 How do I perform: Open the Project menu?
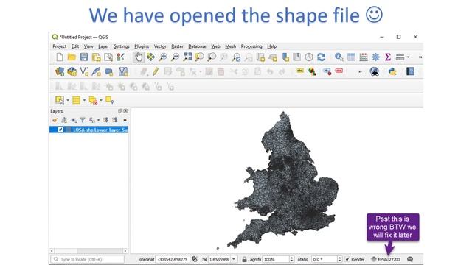point(59,46)
